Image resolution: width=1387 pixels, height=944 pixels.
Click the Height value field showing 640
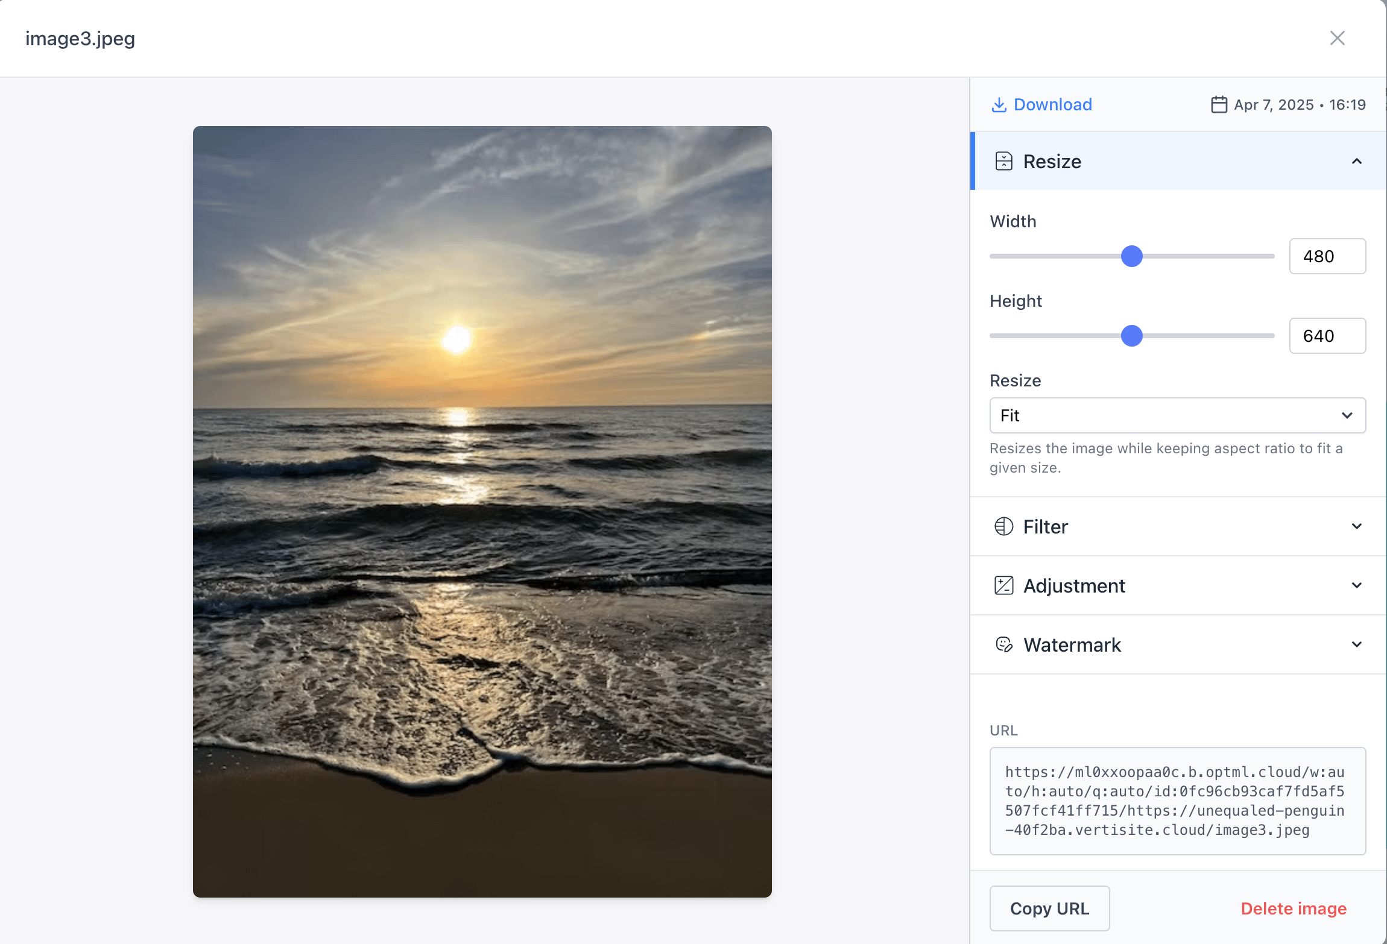[1327, 336]
